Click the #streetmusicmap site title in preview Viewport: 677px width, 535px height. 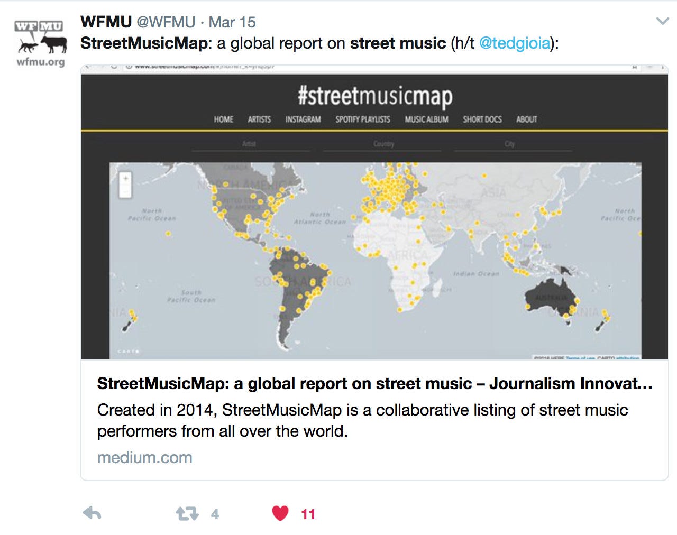click(x=374, y=96)
